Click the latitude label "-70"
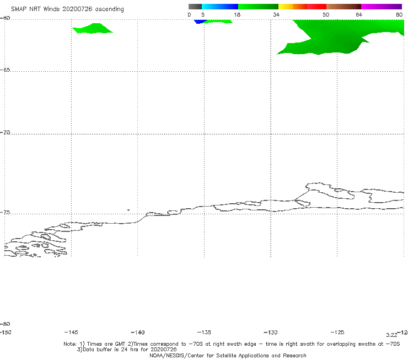 5,133
